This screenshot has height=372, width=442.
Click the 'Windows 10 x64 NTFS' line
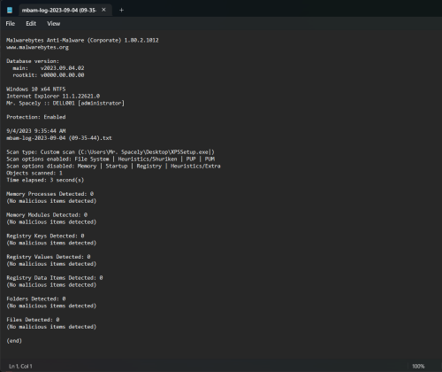click(x=36, y=89)
